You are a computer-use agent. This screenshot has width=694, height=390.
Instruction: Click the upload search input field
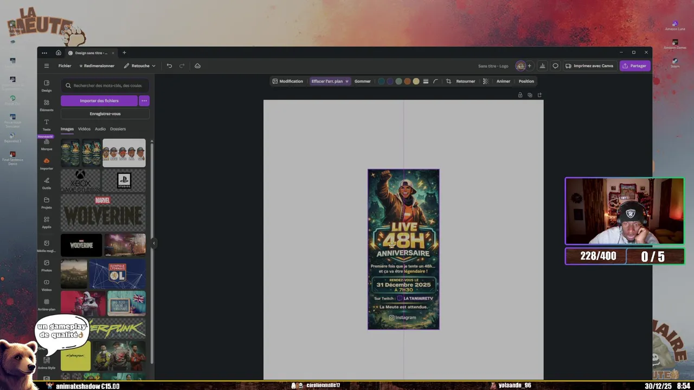(105, 86)
